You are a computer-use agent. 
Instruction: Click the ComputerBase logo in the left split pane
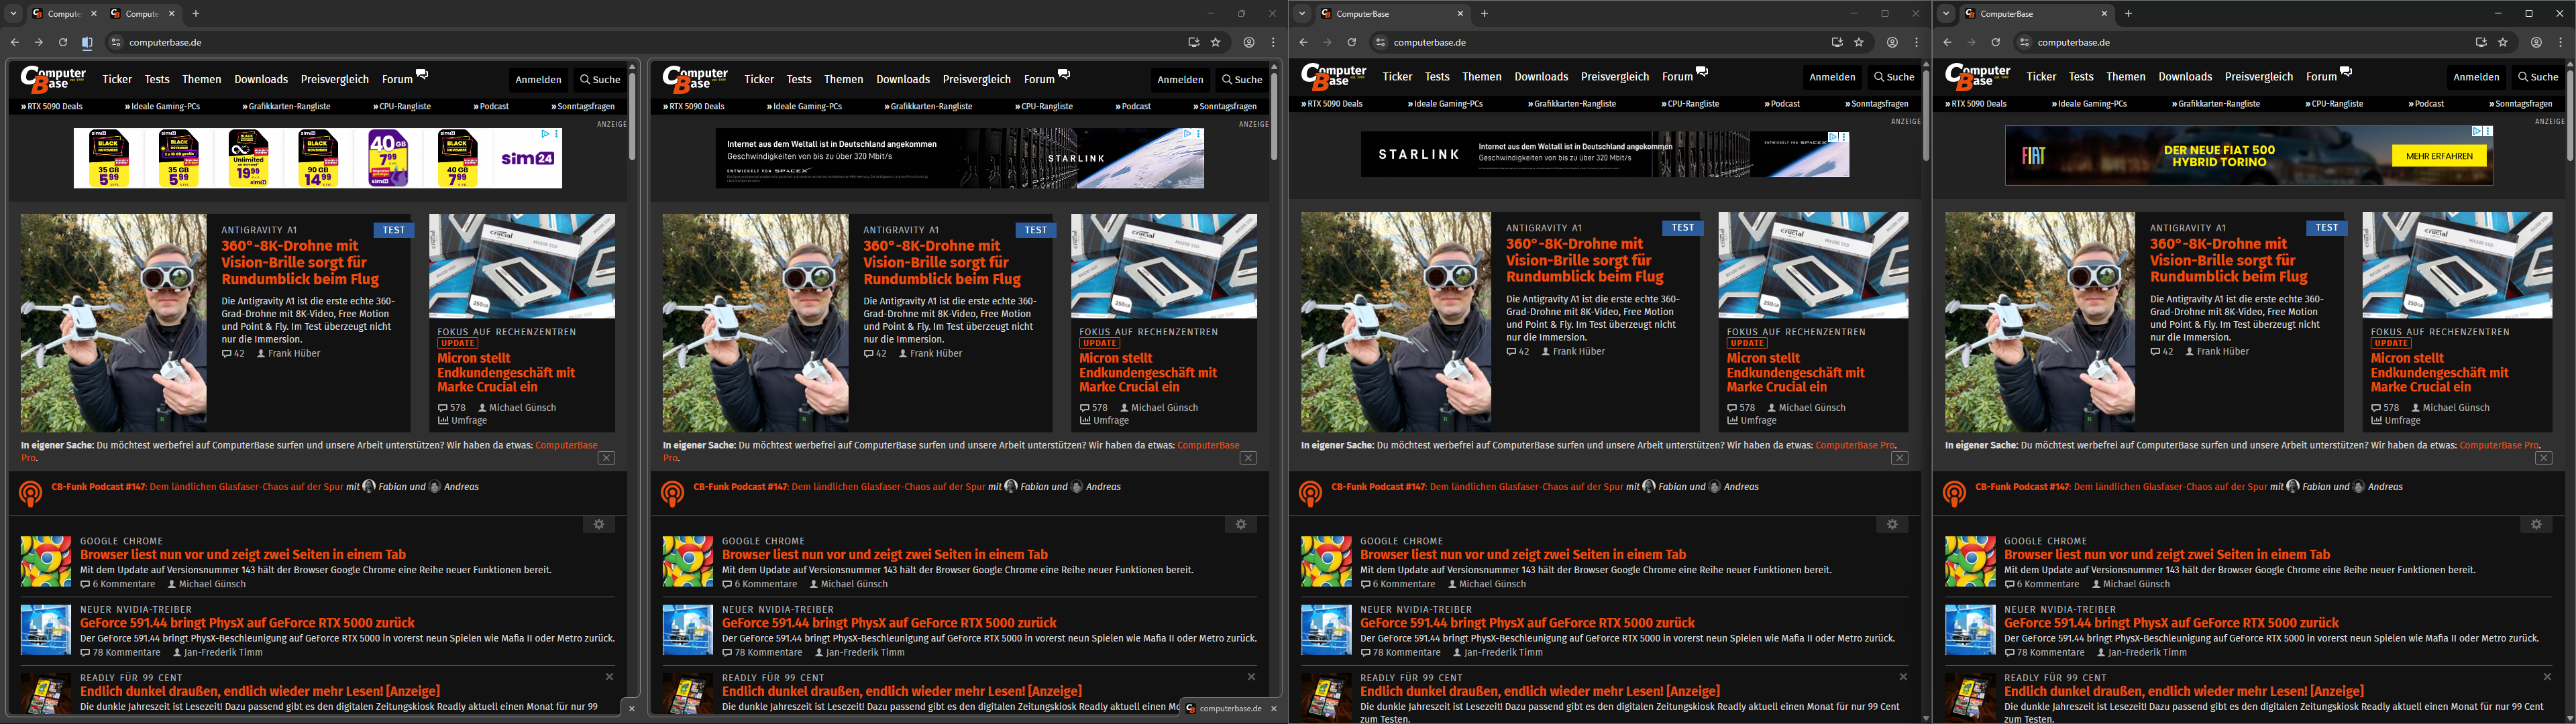(54, 79)
